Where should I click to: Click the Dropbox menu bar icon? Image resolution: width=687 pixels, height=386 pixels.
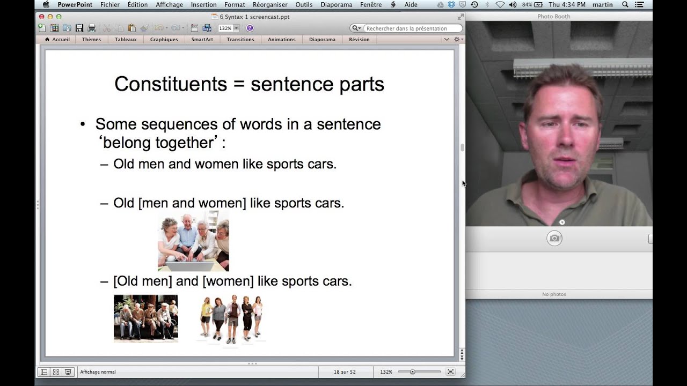[x=451, y=5]
